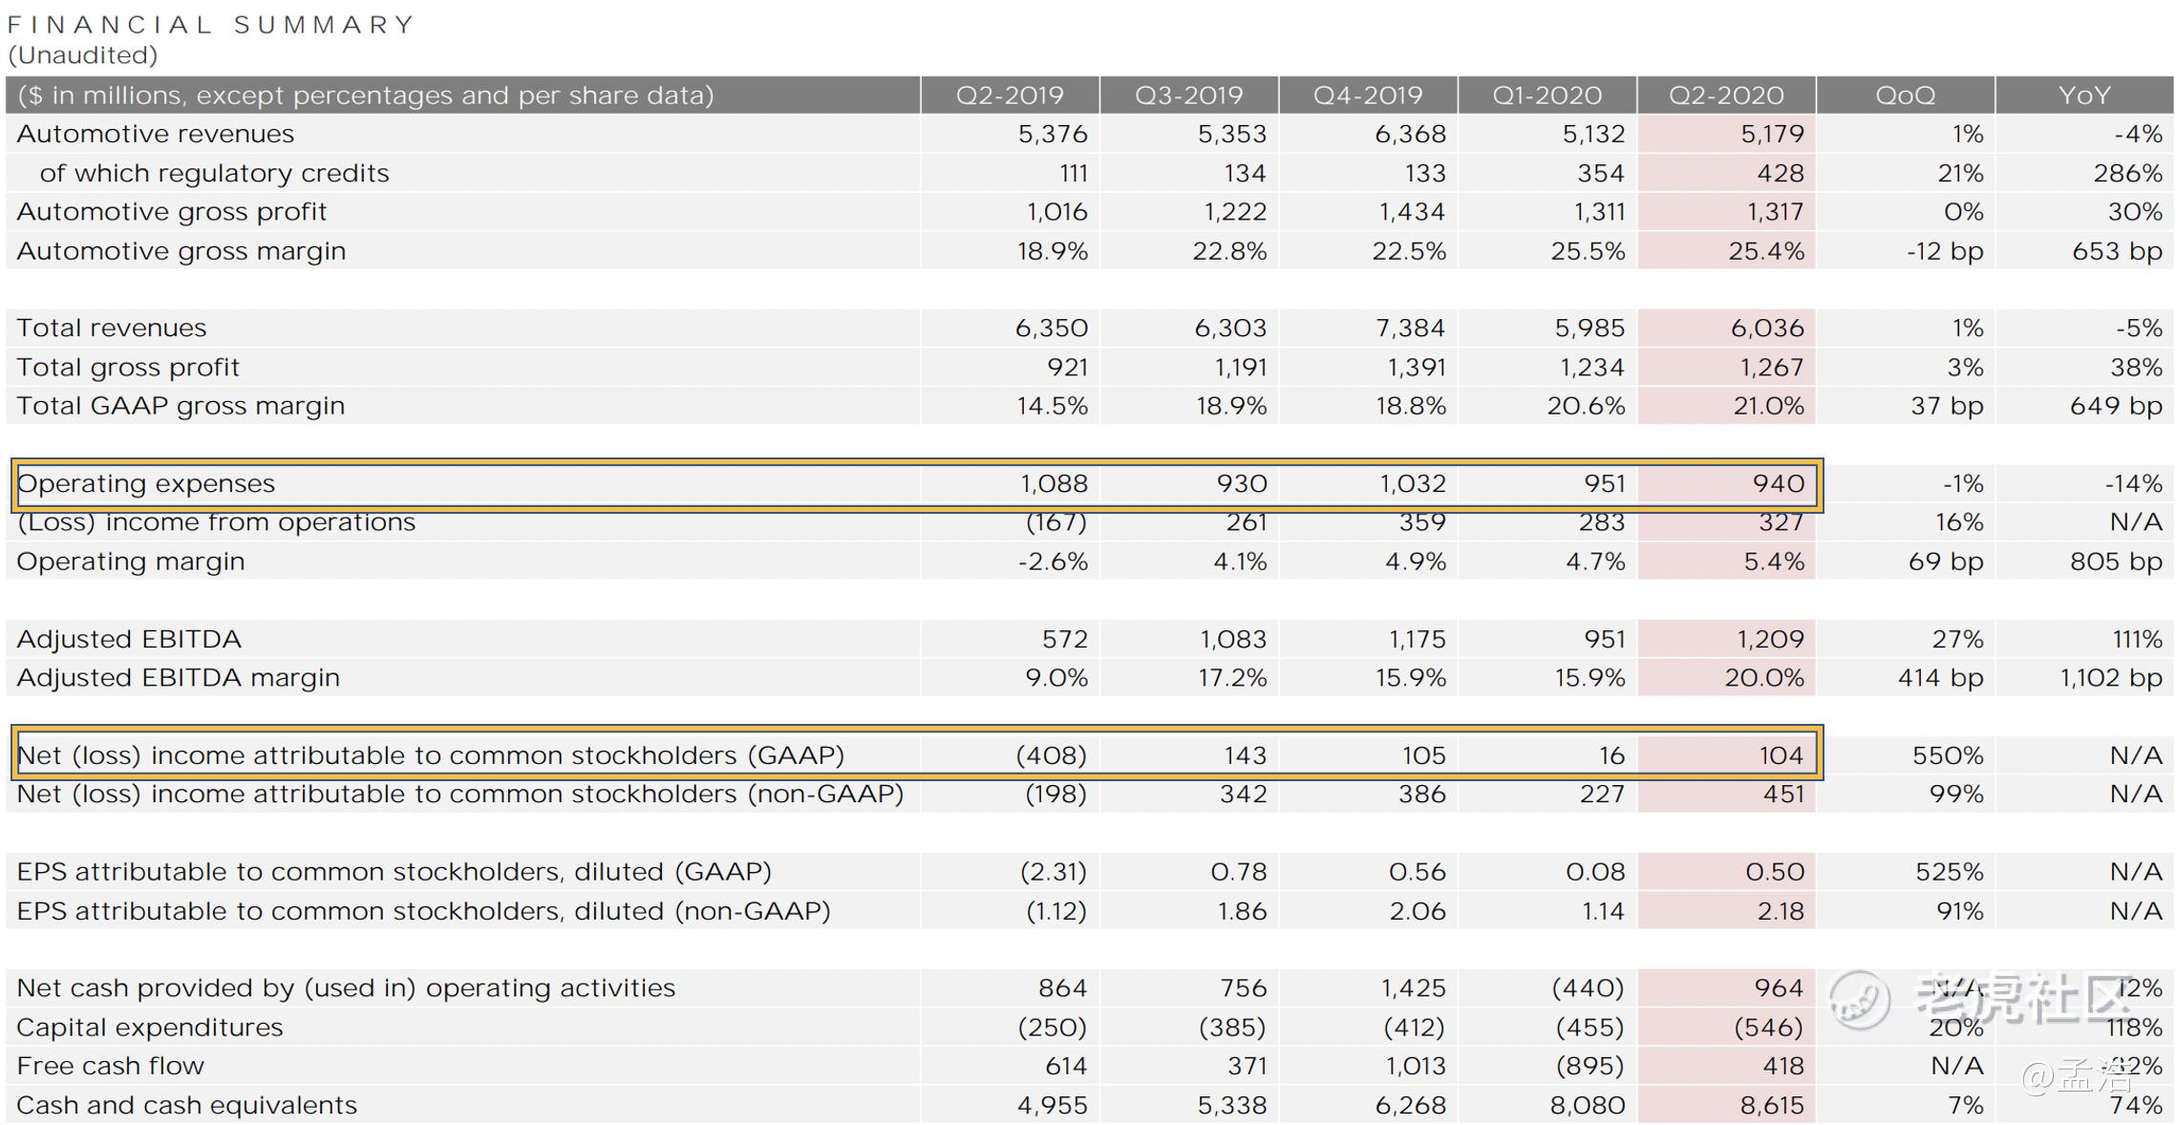Viewport: 2176px width, 1125px height.
Task: Click Q4-2019 Total revenues value 7,384
Action: [1410, 329]
